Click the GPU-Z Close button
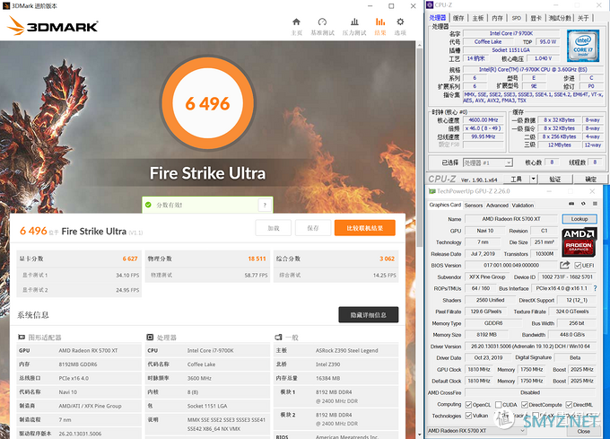Viewport: 610px width, 439px height. point(583,431)
